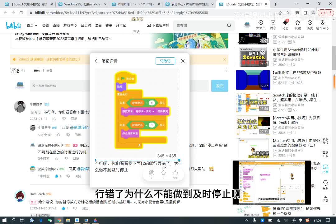
Task: Click the 回到旧版 side button
Action: 325,154
